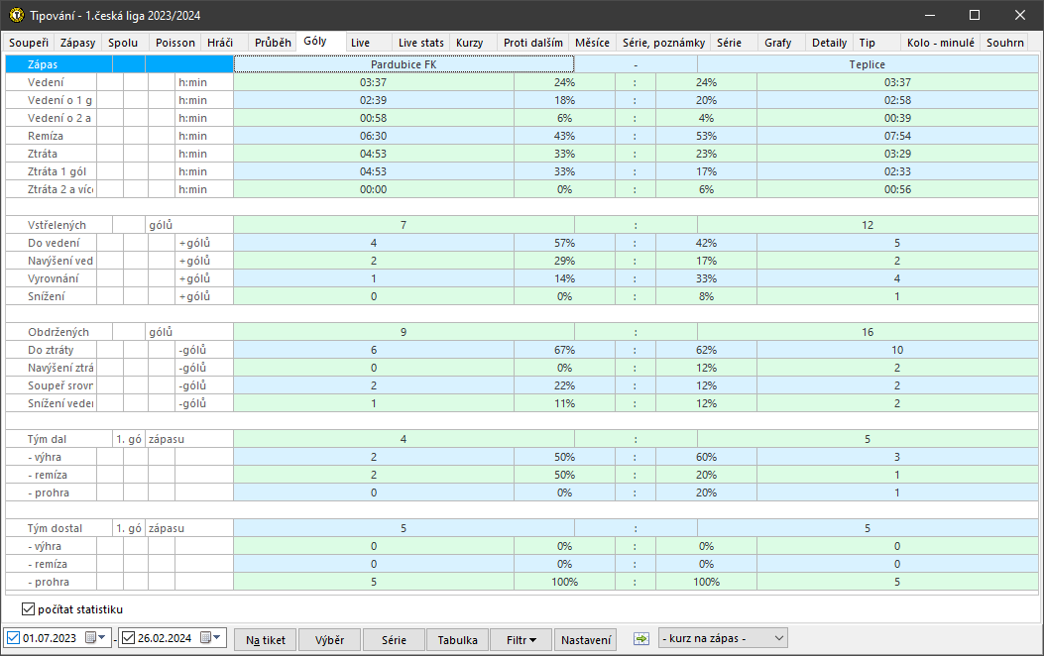Click the 06:30 Remíza time cell
Image resolution: width=1044 pixels, height=656 pixels.
click(374, 136)
